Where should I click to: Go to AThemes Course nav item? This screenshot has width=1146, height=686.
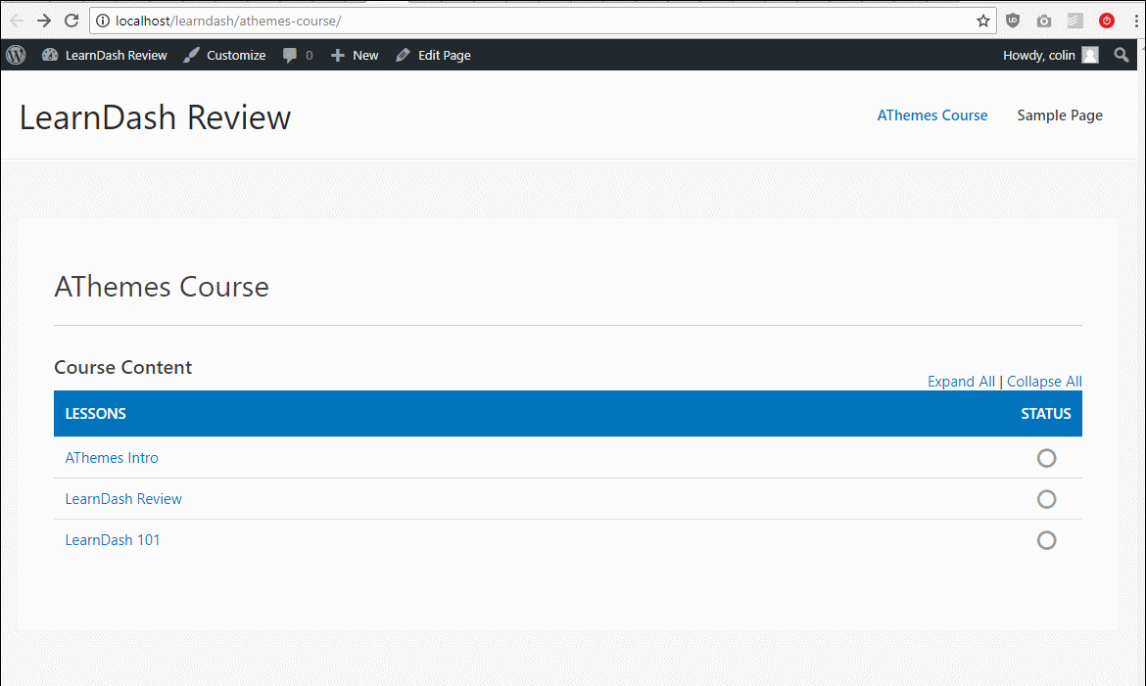click(x=931, y=115)
